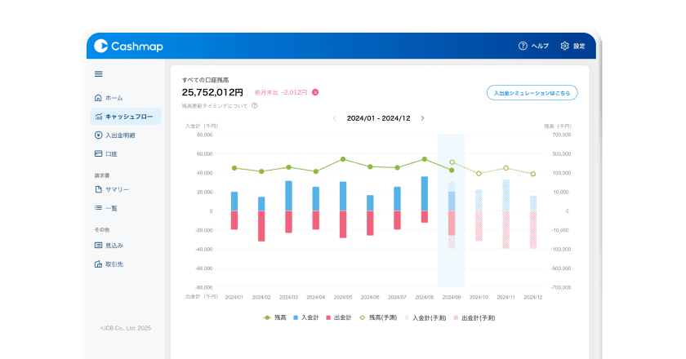Click the building icon for 取引先

[x=98, y=264]
